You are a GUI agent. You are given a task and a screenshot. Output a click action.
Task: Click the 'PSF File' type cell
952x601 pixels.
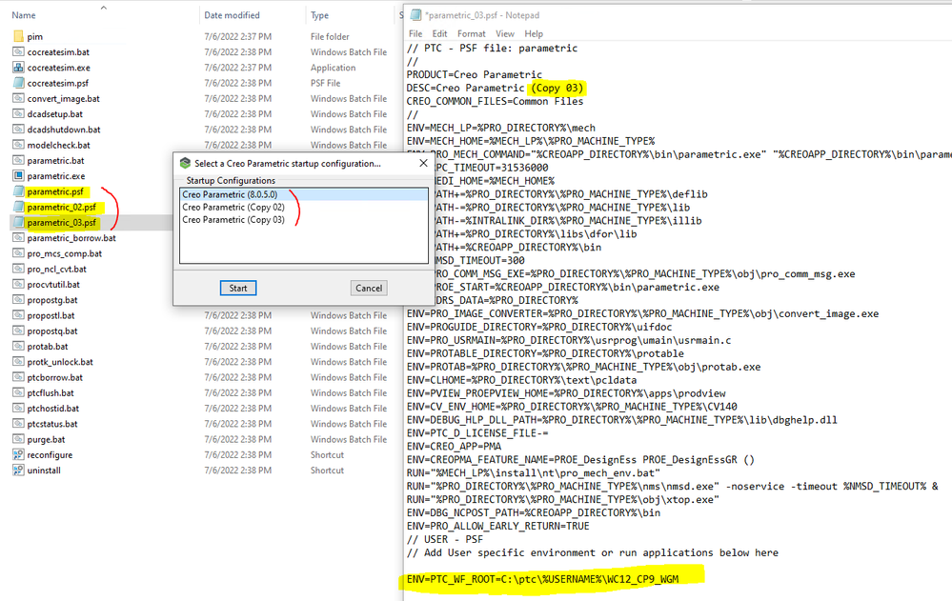[x=325, y=83]
